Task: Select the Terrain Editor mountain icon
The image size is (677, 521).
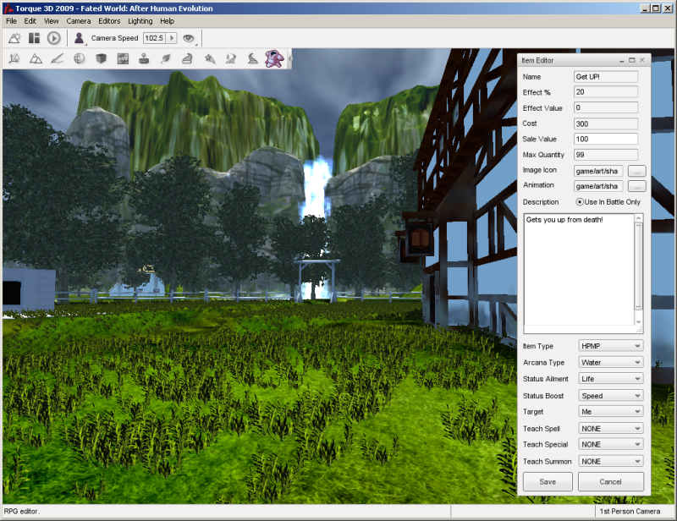Action: click(x=36, y=59)
